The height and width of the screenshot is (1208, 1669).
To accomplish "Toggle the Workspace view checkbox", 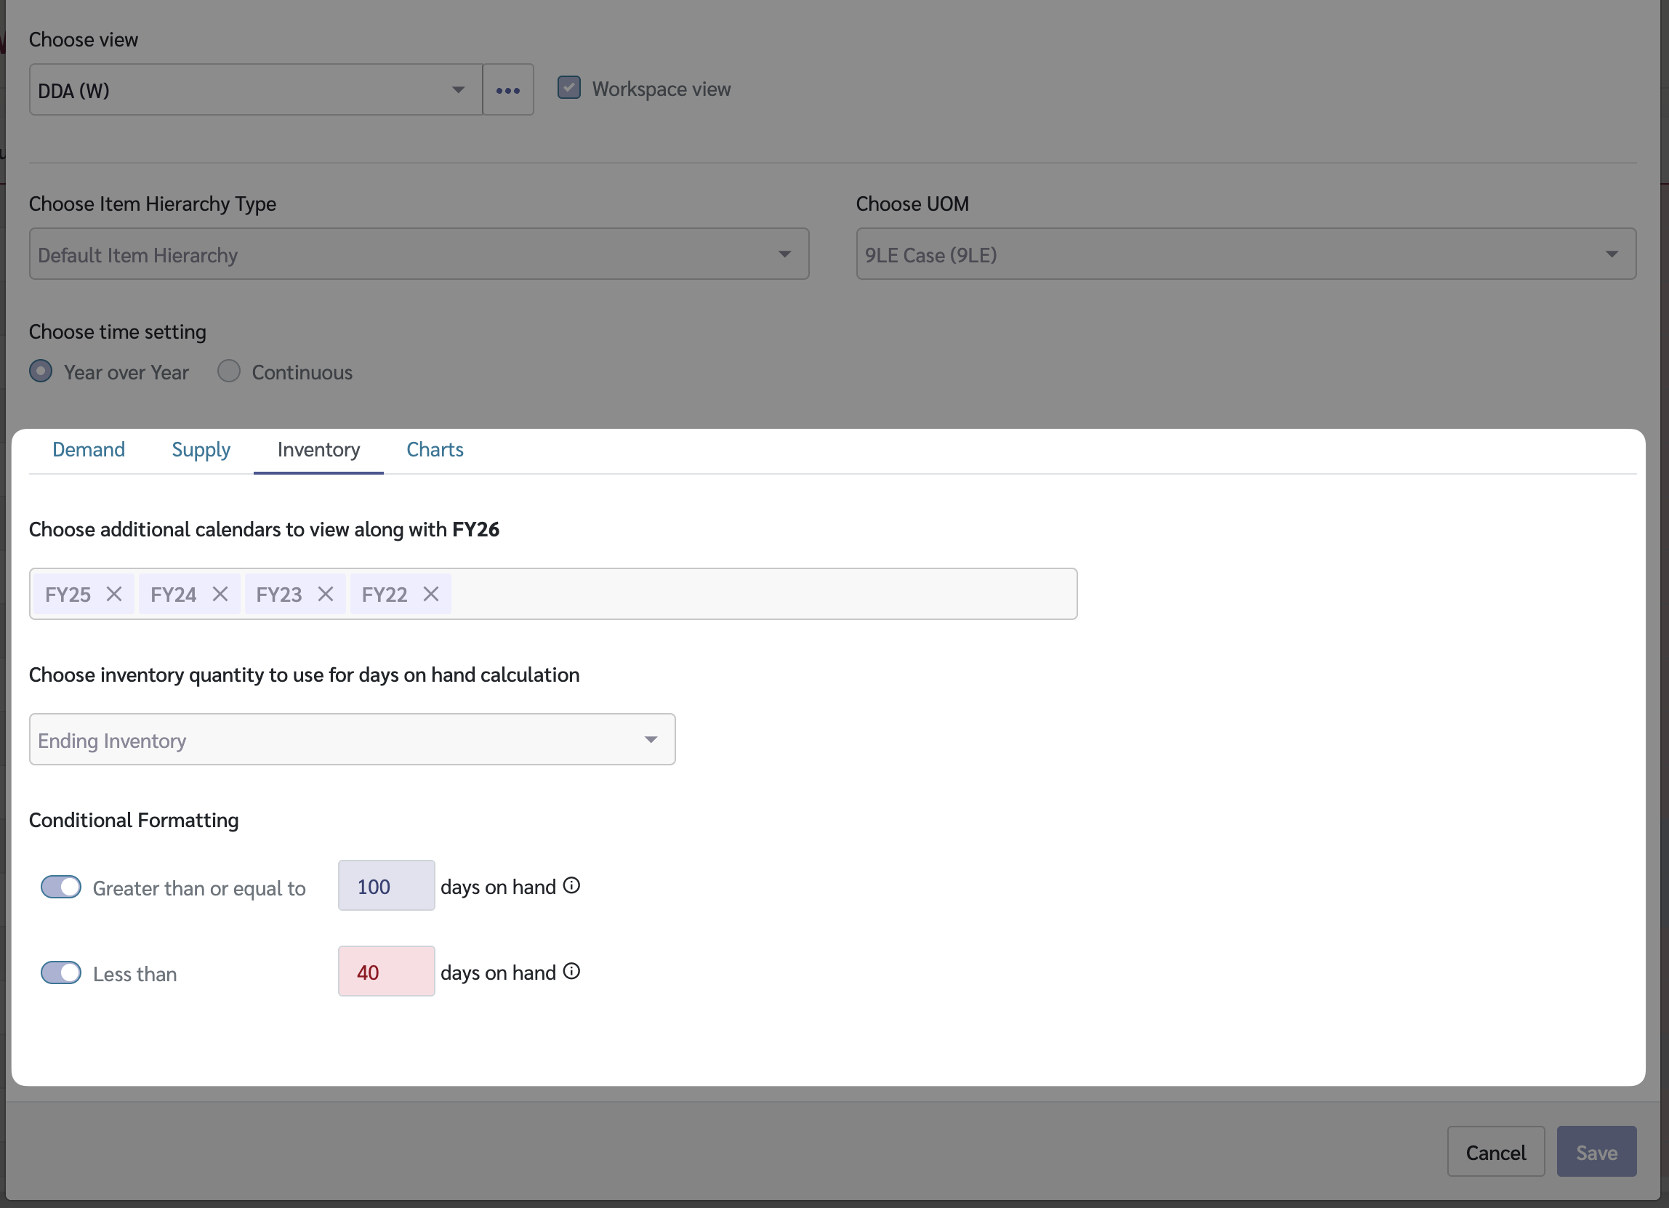I will (x=569, y=88).
